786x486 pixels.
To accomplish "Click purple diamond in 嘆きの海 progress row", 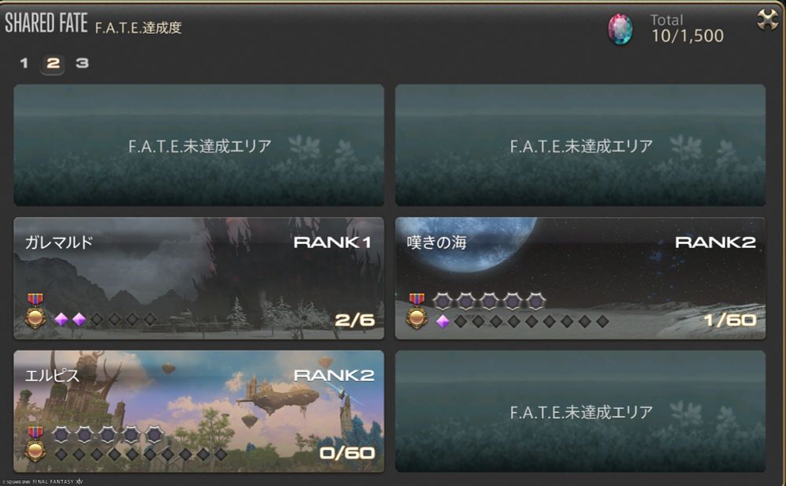I will coord(443,321).
